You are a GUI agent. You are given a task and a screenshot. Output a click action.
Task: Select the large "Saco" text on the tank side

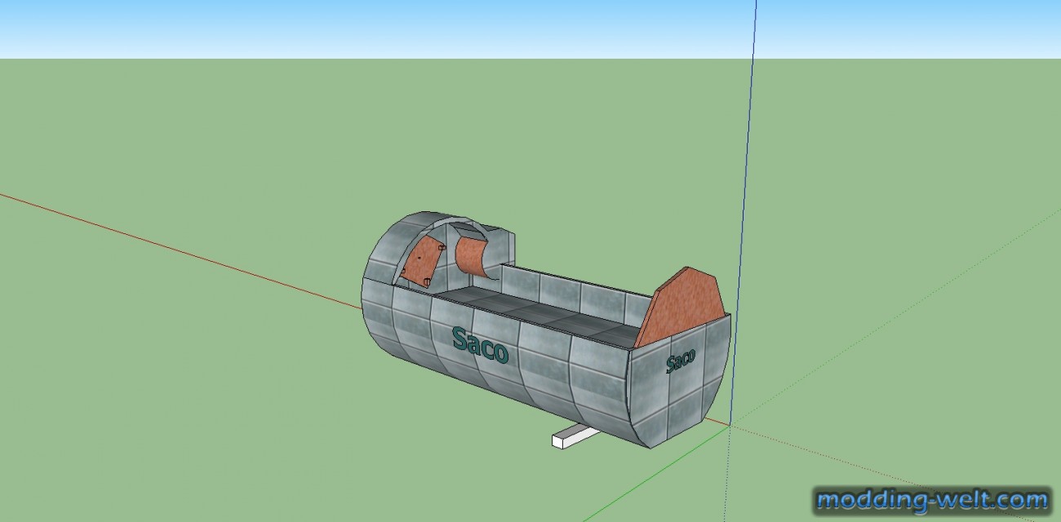[481, 345]
